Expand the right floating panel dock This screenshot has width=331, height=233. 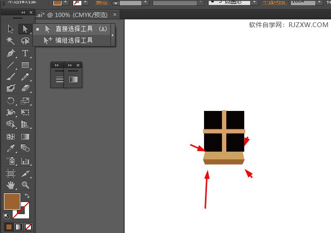[70, 65]
